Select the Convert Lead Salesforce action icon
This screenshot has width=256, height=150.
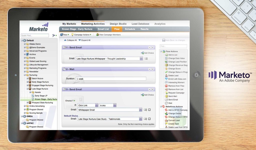(x=166, y=120)
